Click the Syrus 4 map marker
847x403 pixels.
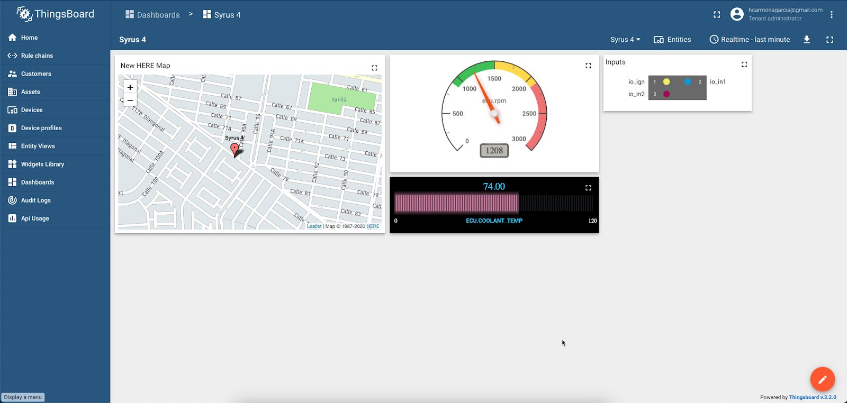[235, 149]
